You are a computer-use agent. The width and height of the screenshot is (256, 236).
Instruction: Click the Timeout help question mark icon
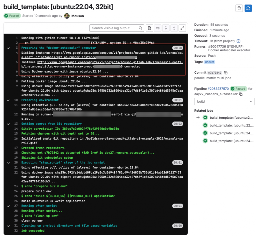pyautogui.click(x=238, y=41)
